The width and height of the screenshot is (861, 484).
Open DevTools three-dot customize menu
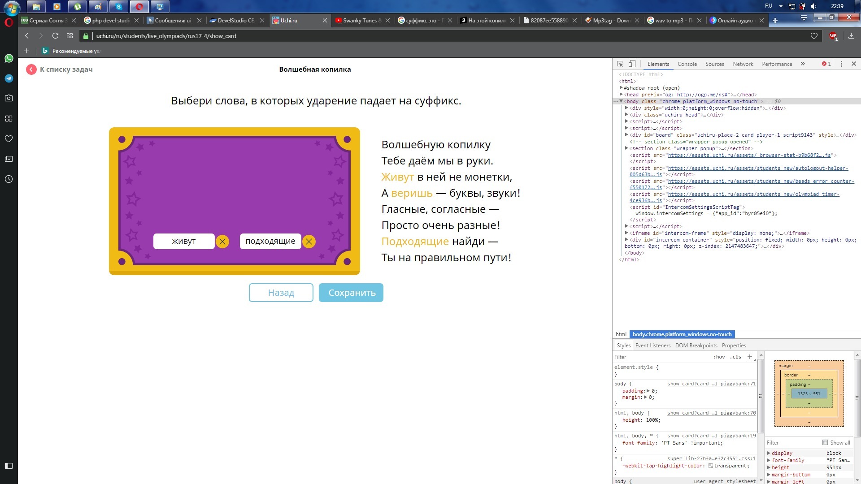click(x=841, y=64)
